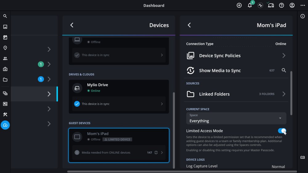This screenshot has width=308, height=173.
Task: Expand Linked Folders section
Action: (x=236, y=94)
